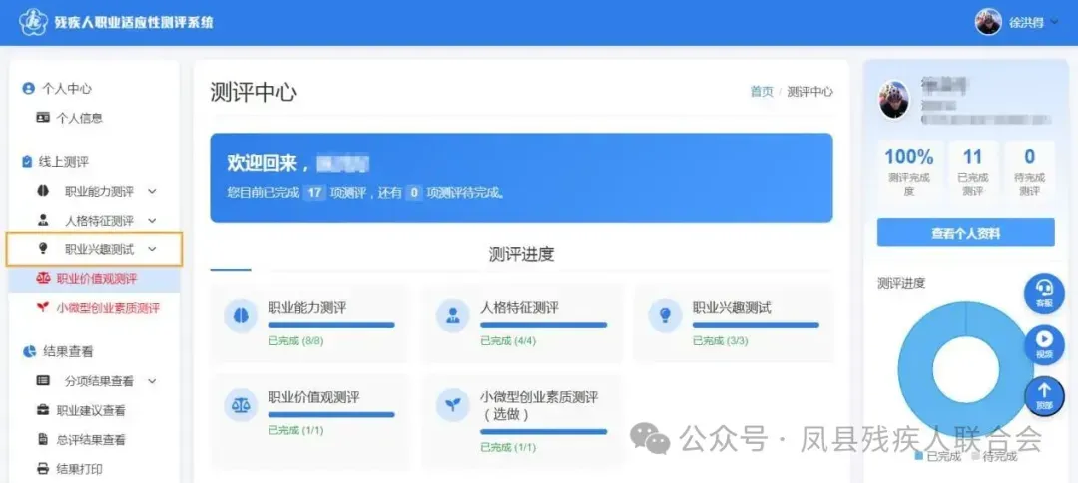This screenshot has height=483, width=1078.
Task: Select 职业价值观测评 sidebar menu item
Action: [x=96, y=279]
